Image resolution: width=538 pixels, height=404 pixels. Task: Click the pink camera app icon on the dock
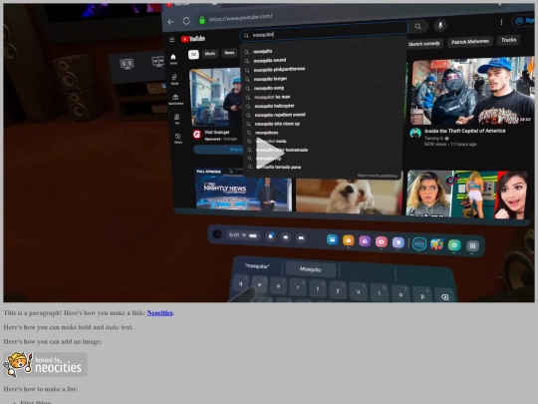(x=382, y=242)
